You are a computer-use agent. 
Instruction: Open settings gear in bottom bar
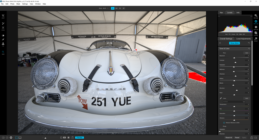[11, 137]
